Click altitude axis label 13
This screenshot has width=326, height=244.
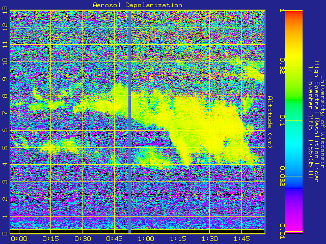click(5, 10)
